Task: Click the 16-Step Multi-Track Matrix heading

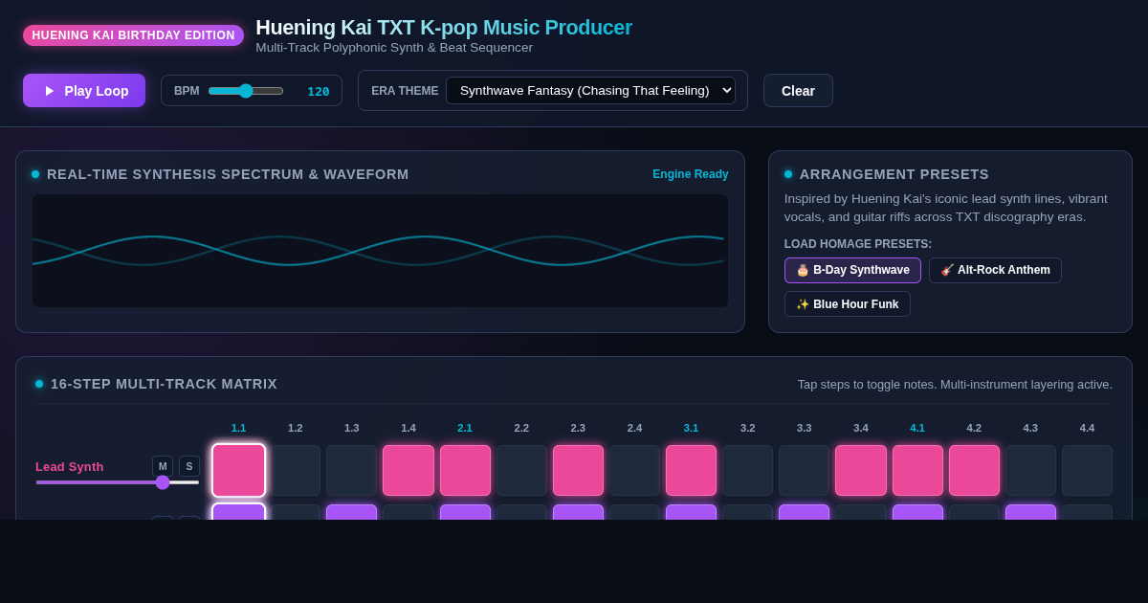Action: click(164, 384)
